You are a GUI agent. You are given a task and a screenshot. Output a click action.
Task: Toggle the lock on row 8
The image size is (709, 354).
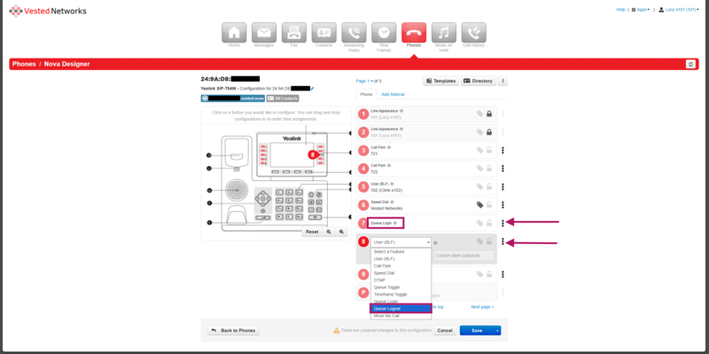pos(489,241)
